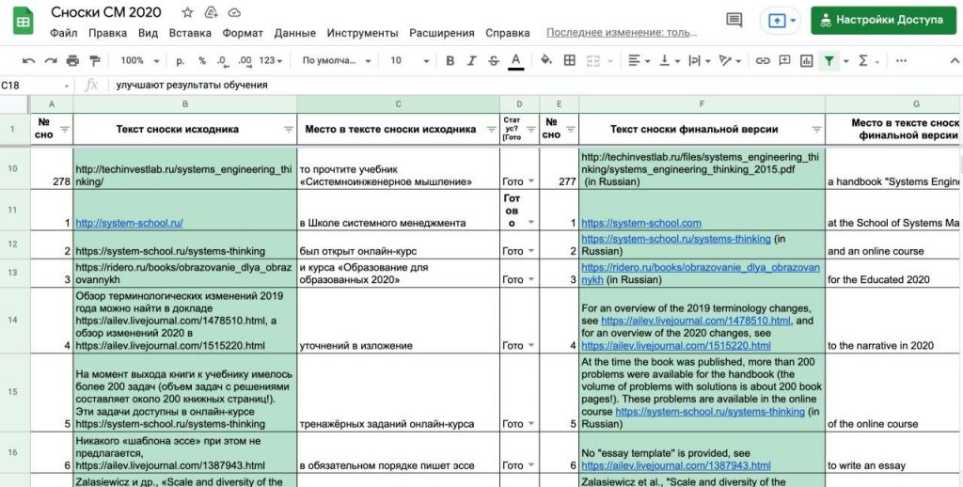This screenshot has height=487, width=963.
Task: Open text wrapping options
Action: pyautogui.click(x=700, y=61)
